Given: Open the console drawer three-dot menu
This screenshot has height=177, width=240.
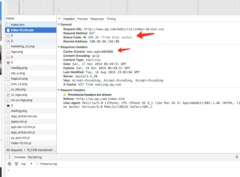Looking at the screenshot, I should point(10,157).
